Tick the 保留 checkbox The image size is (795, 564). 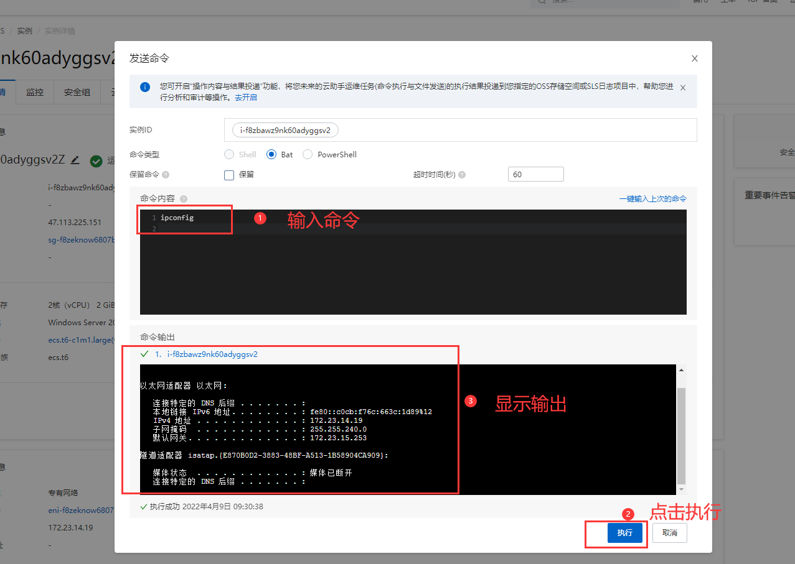point(229,175)
